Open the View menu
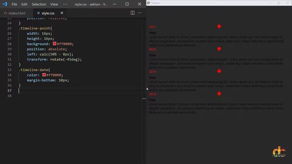The image size is (292, 164). pos(54,4)
